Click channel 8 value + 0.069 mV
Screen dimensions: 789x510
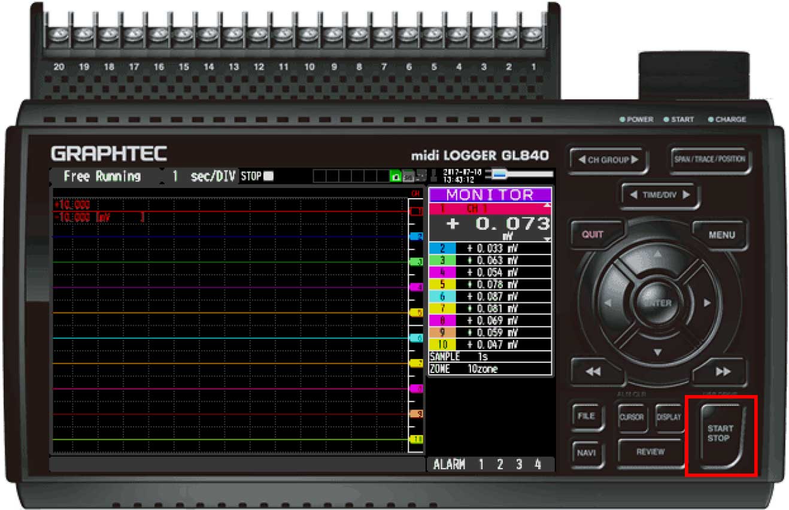coord(492,321)
